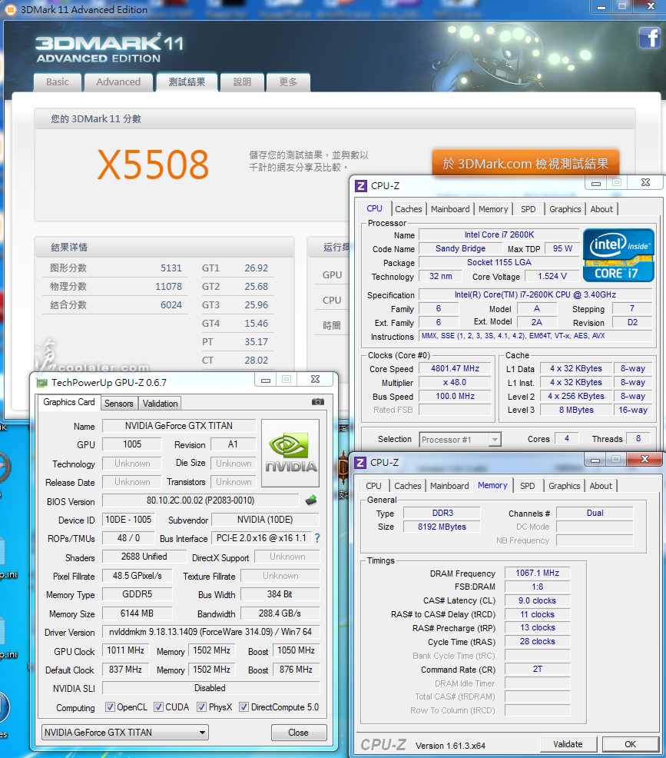Viewport: 666px width, 758px height.
Task: Click the NVIDIA SLI Disabled field
Action: (210, 687)
